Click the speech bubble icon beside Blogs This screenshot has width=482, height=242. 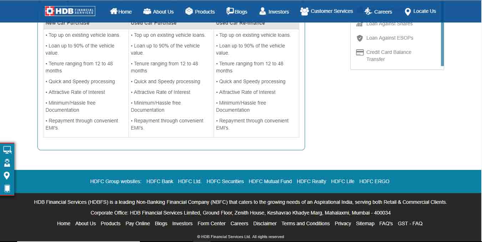pyautogui.click(x=230, y=11)
